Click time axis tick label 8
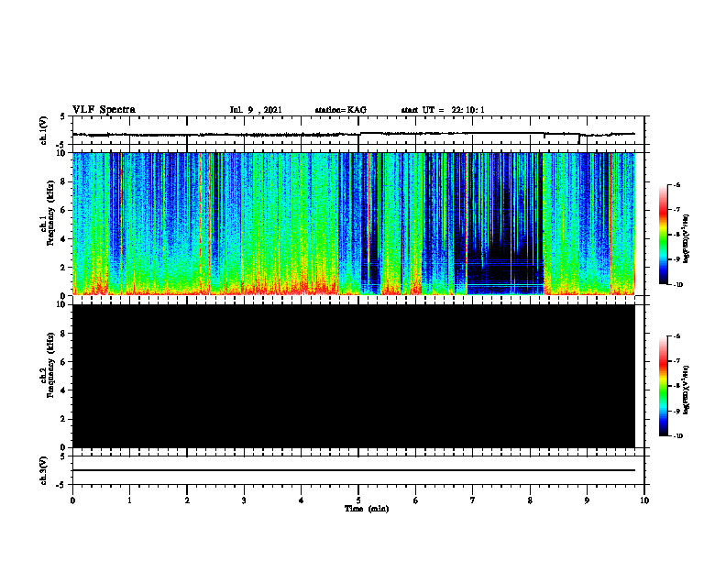Screen dimensions: 726x561 click(530, 500)
